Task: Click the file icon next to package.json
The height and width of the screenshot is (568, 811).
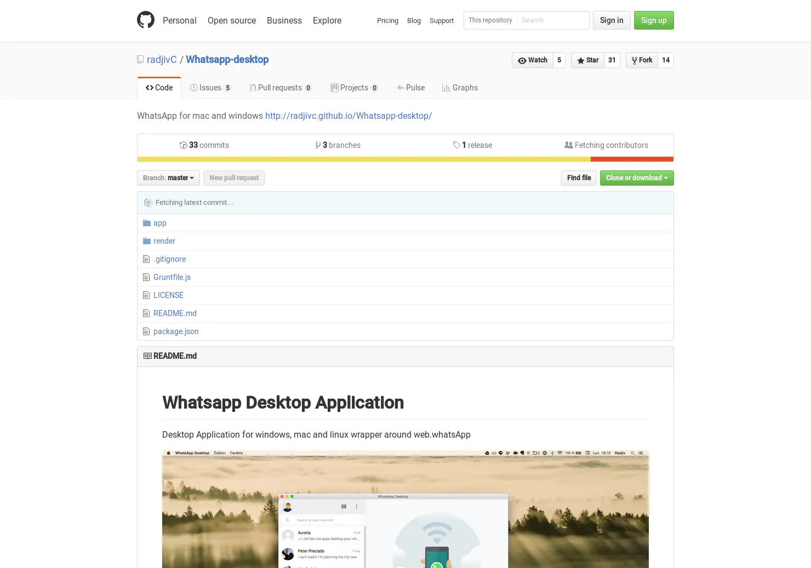Action: 146,331
